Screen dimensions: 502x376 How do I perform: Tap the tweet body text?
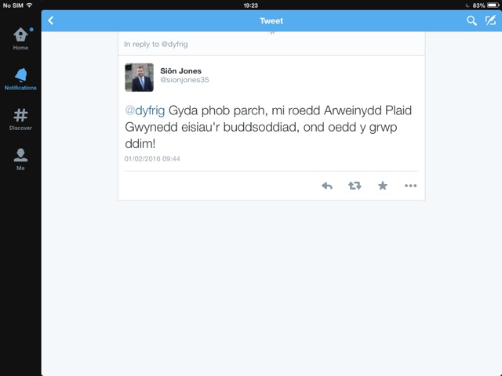(x=268, y=127)
